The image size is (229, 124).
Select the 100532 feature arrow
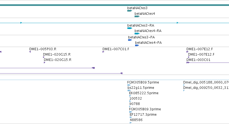(130, 101)
